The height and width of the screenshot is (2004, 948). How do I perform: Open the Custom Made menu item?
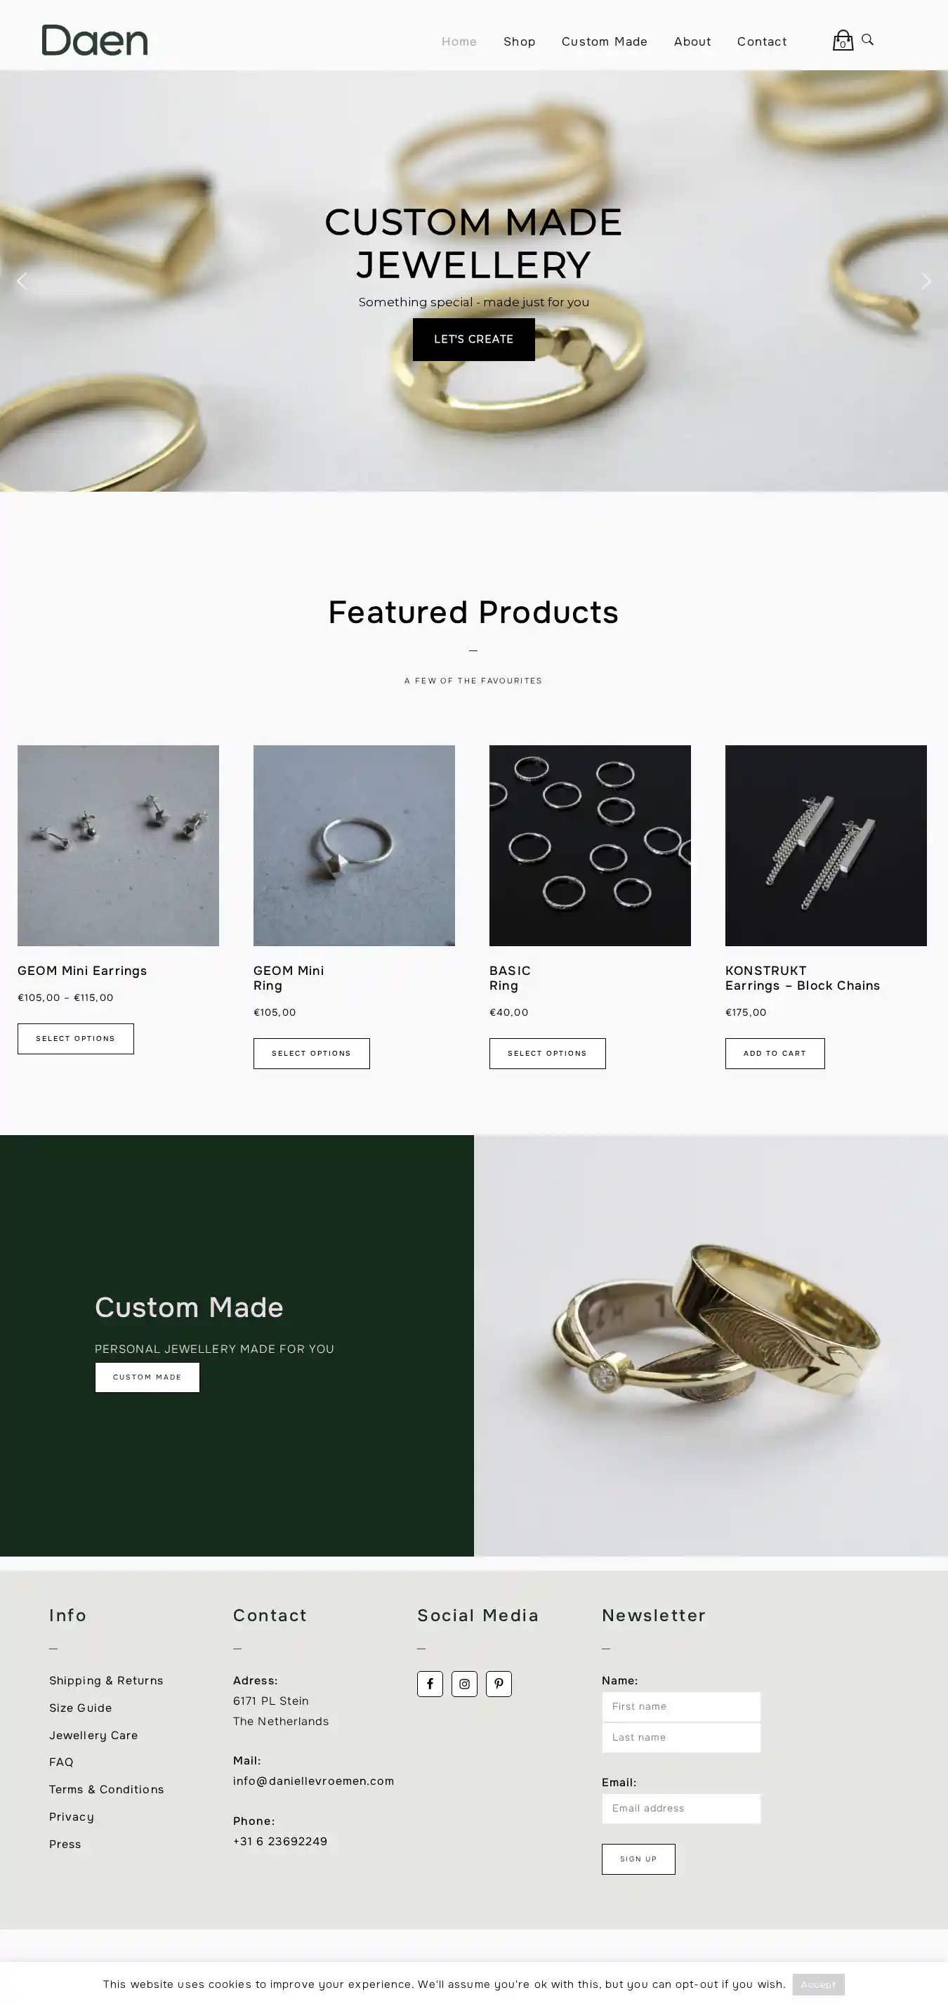(605, 41)
